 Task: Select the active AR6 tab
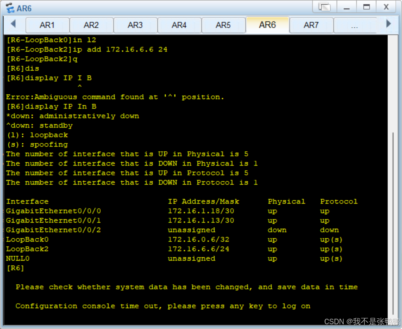267,25
